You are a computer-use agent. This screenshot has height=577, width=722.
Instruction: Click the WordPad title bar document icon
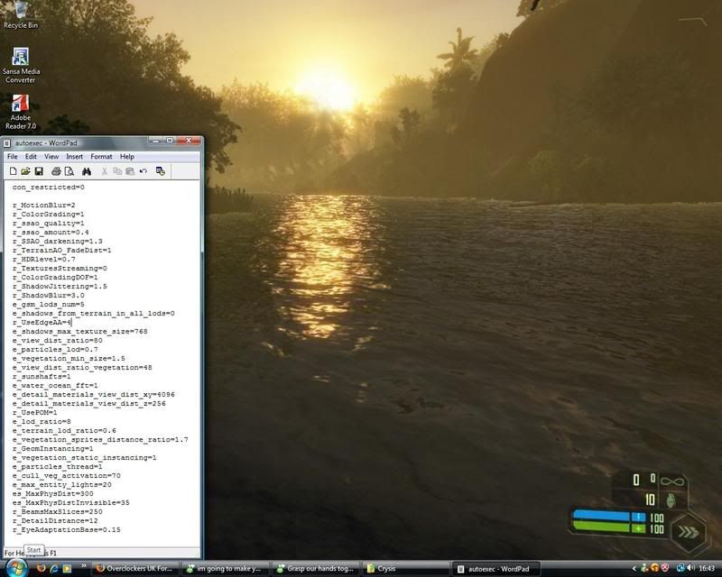click(7, 143)
